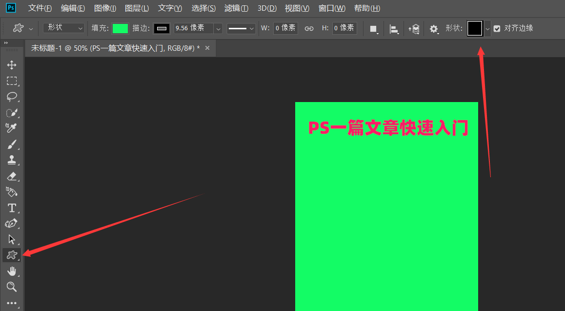The height and width of the screenshot is (311, 565).
Task: Select the Brush tool
Action: pos(12,144)
